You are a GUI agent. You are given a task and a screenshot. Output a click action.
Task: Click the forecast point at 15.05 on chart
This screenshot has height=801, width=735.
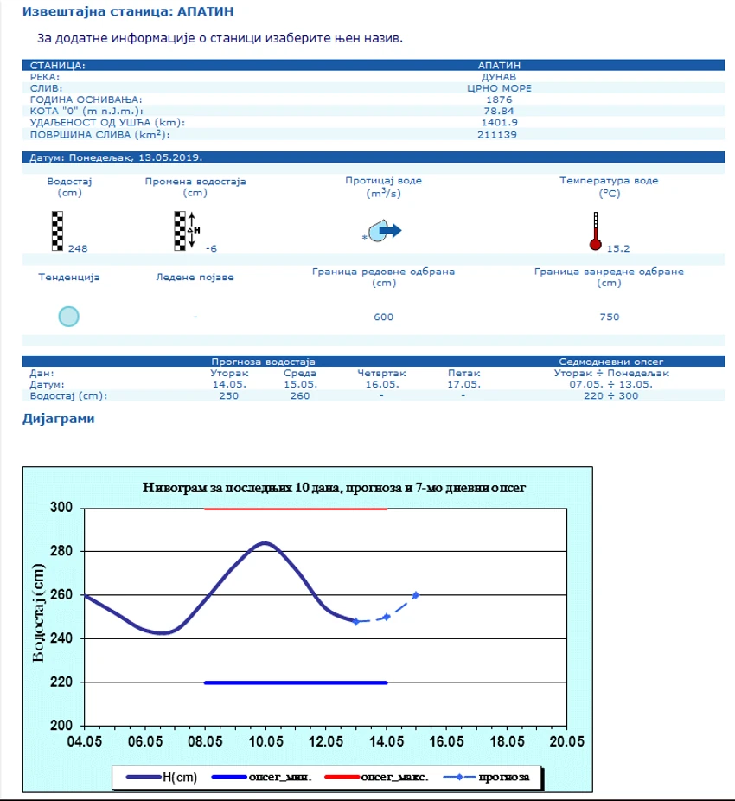pos(416,595)
